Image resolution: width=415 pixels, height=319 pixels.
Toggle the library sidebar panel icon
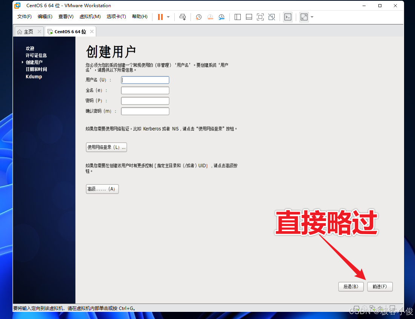point(238,17)
